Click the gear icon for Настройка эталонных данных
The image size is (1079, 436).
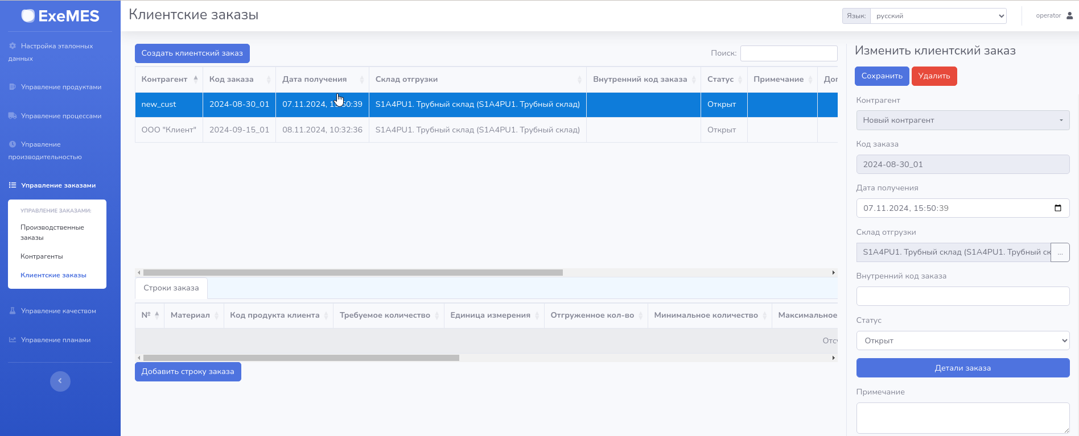[x=13, y=46]
